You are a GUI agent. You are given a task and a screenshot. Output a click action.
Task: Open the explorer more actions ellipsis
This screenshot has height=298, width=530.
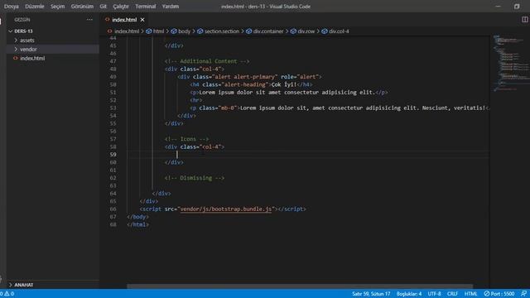(89, 20)
